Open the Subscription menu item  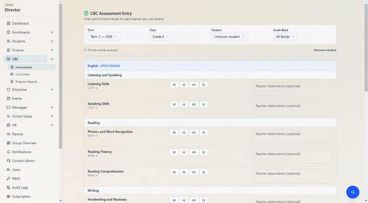coord(30,197)
